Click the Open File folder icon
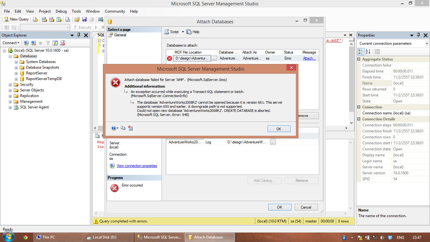 click(77, 19)
